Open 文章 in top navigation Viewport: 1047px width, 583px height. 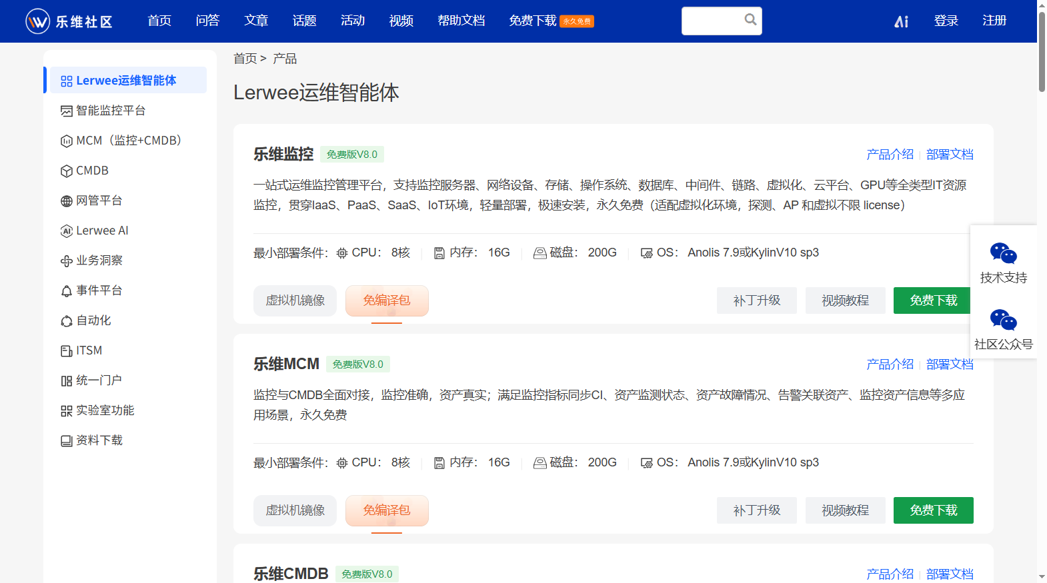click(256, 21)
